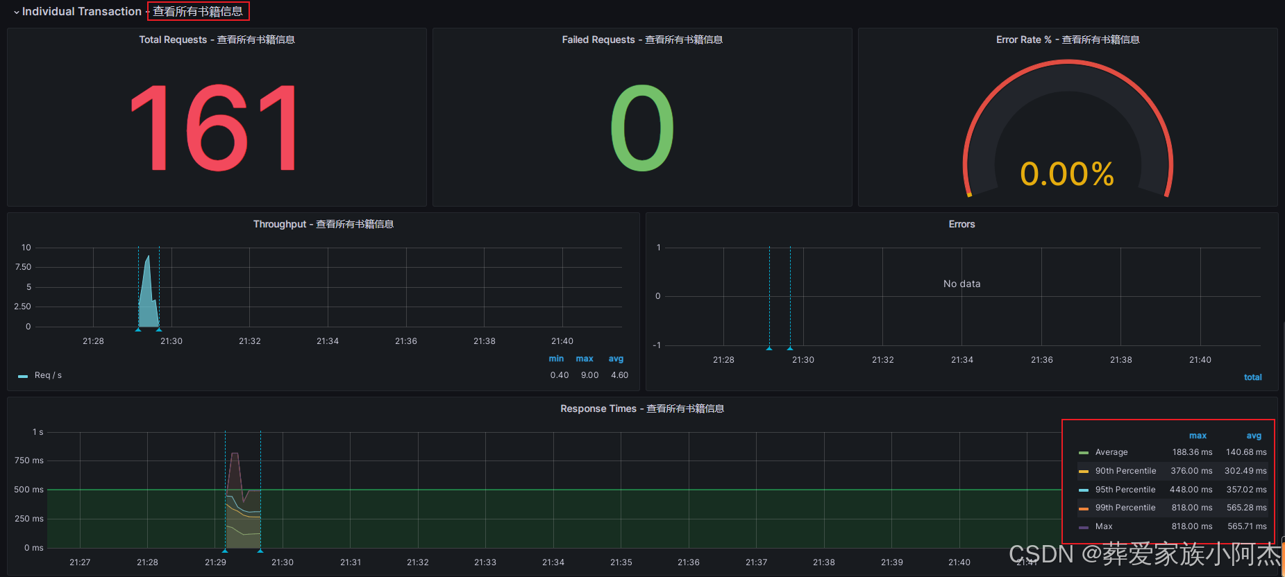Click the Throughput max value 9.00
This screenshot has height=577, width=1285.
[589, 375]
